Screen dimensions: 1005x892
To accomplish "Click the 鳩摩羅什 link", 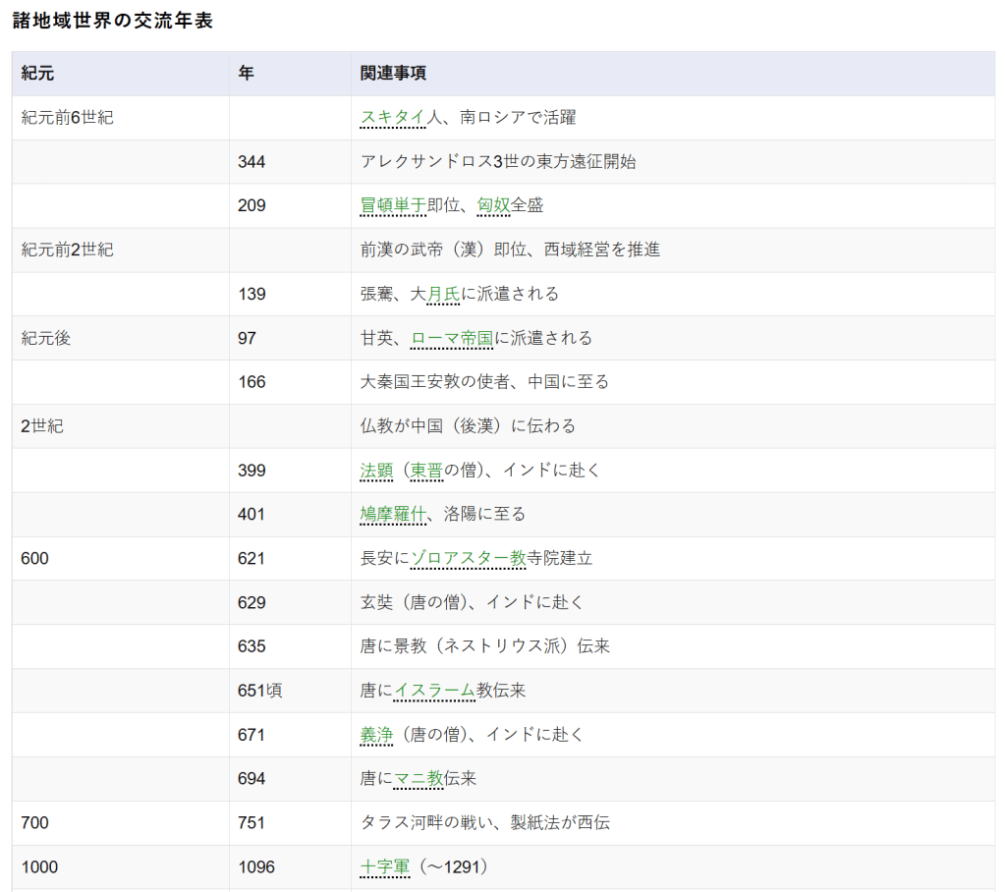I will (393, 514).
